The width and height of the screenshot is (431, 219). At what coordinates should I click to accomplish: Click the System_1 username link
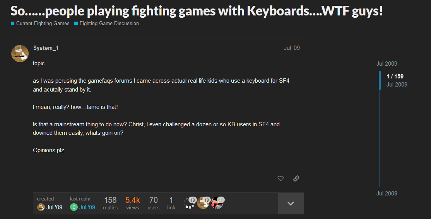point(46,48)
